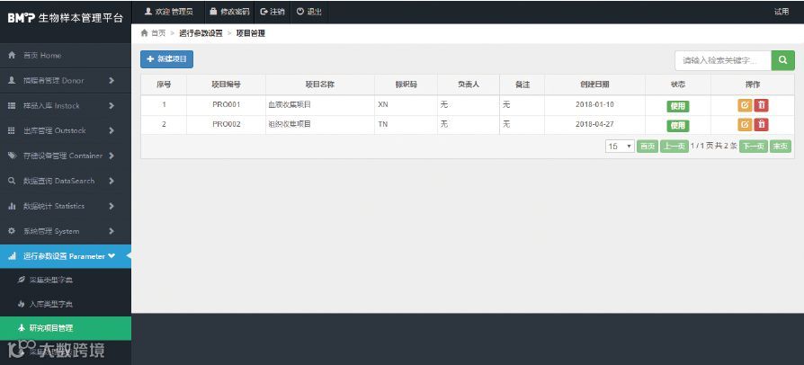Viewport: 804px width, 365px height.
Task: Expand the Outstock menu chevron
Action: (112, 130)
